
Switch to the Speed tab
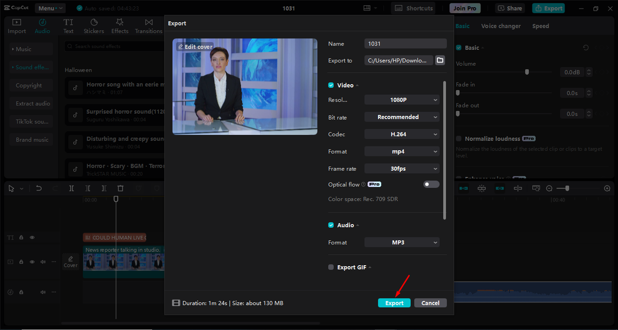click(x=540, y=26)
